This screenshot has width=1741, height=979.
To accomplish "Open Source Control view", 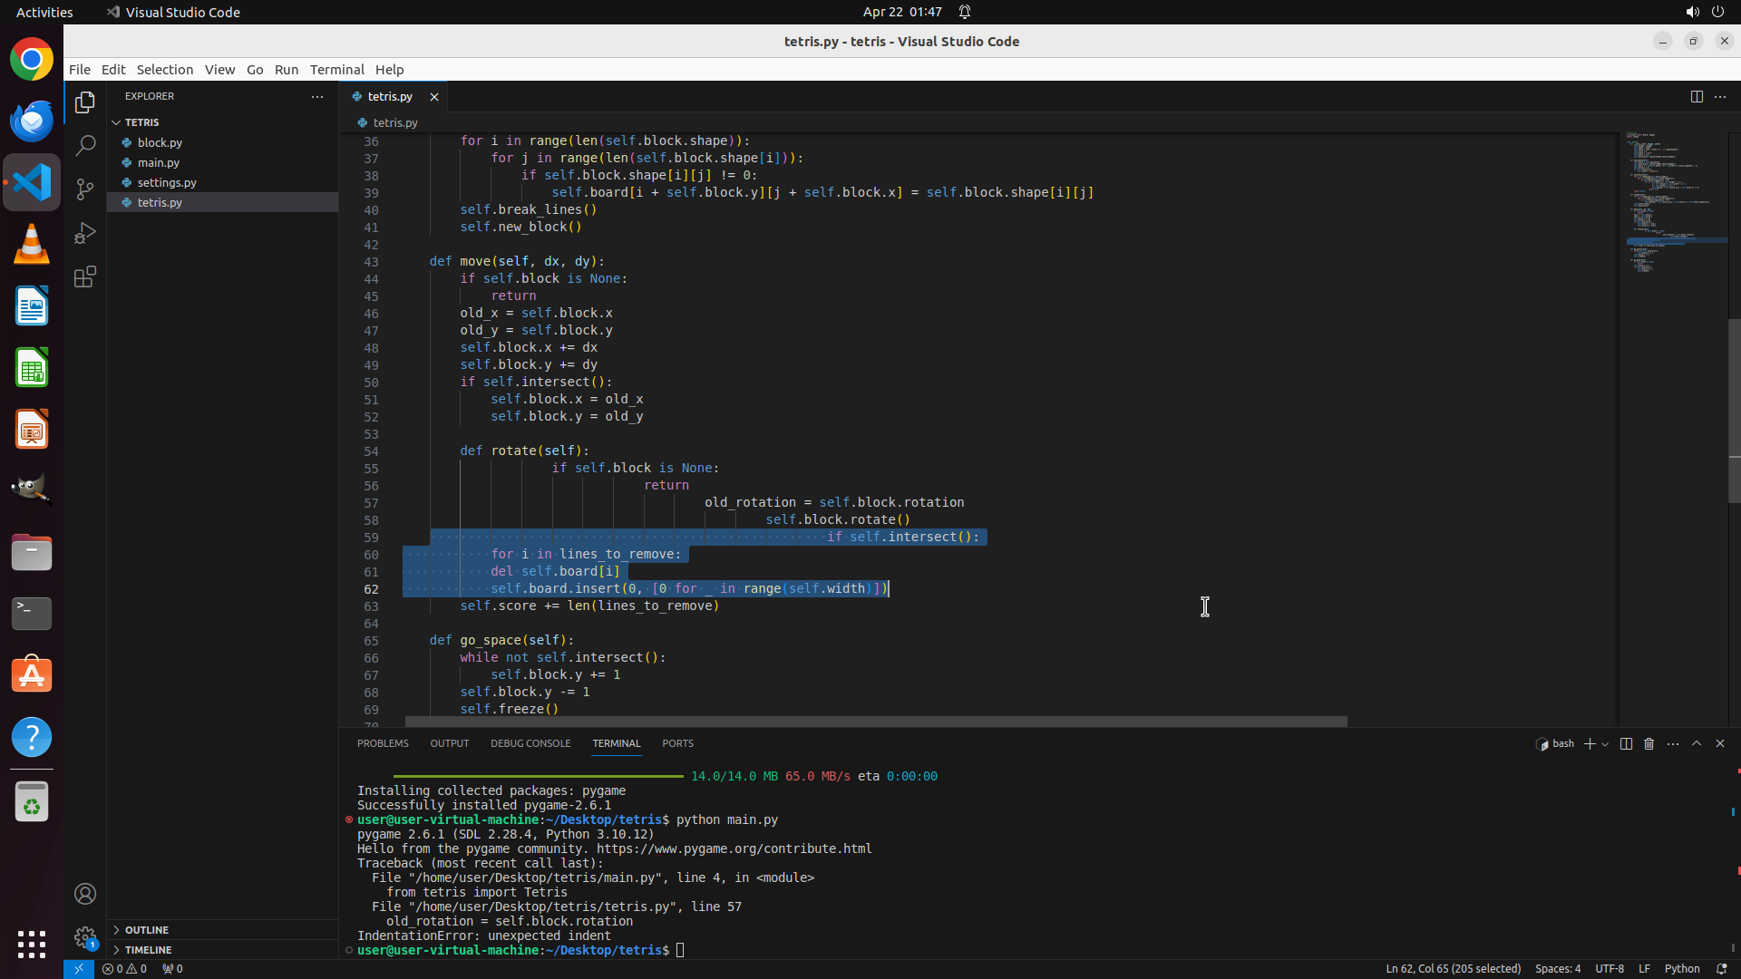I will coord(85,189).
